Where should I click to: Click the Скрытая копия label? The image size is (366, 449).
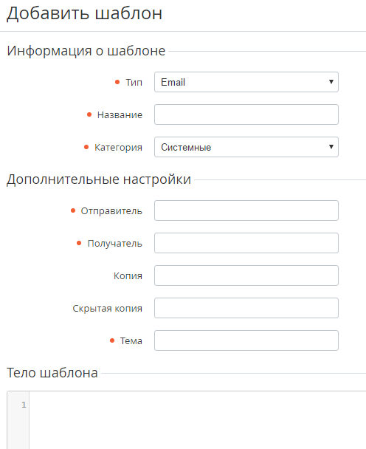(107, 309)
